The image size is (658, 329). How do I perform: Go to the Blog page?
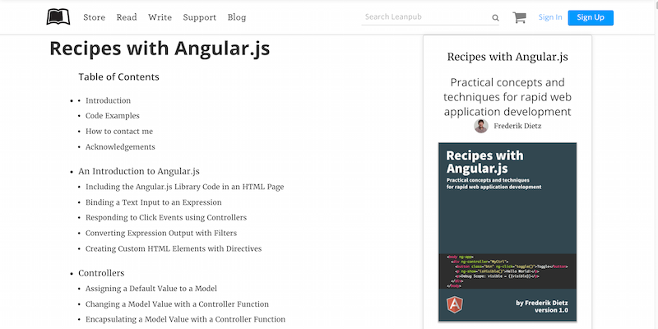click(237, 17)
